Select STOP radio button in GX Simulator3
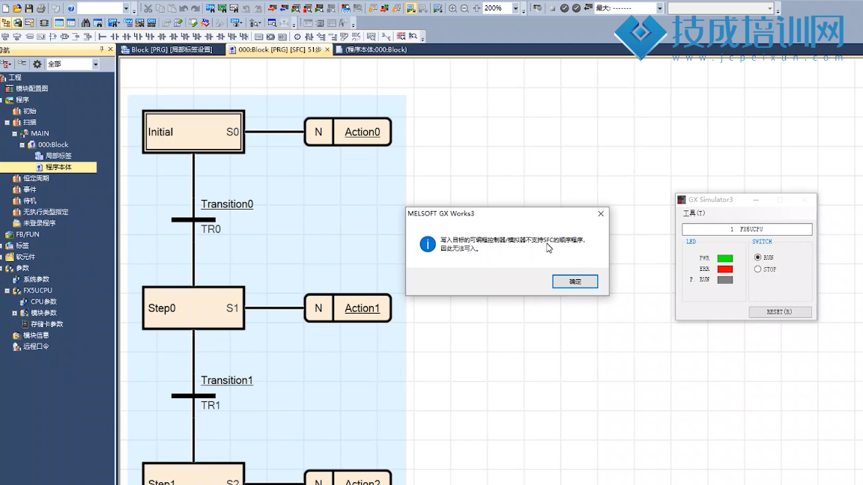Image resolution: width=863 pixels, height=485 pixels. coord(758,269)
